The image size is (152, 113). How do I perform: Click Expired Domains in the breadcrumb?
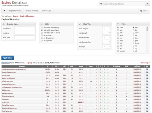coord(27,16)
